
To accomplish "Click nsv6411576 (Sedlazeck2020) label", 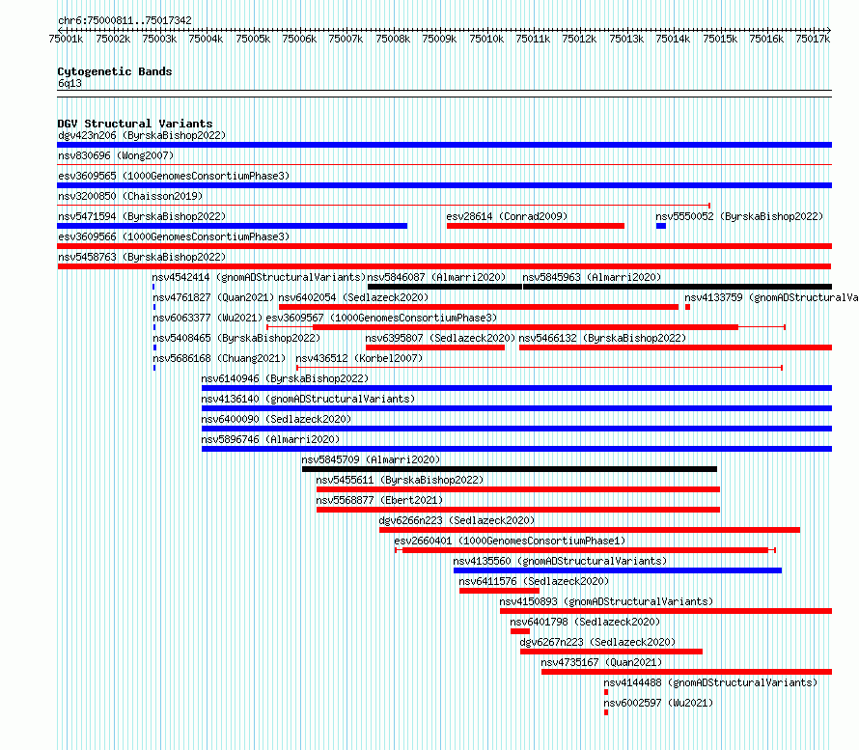I will 534,581.
